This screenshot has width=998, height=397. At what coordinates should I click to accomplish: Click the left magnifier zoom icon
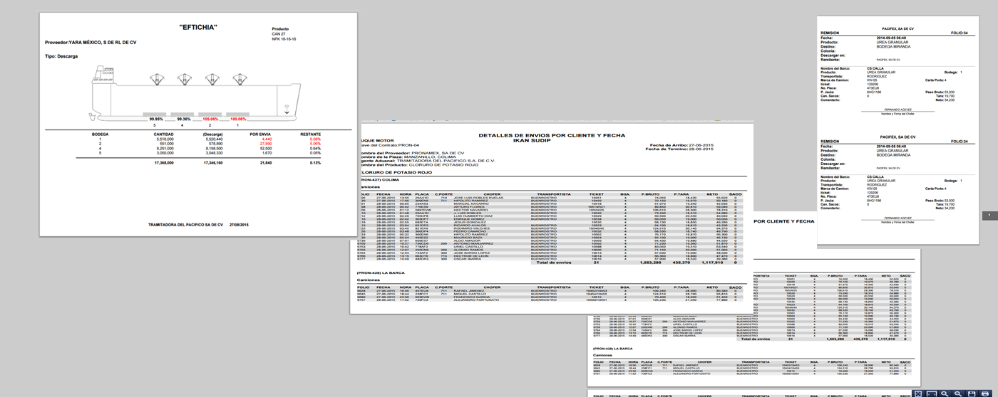[x=945, y=393]
